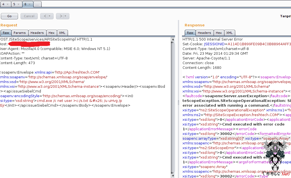The width and height of the screenshot is (291, 178).
Task: Select the Raw tab in the Request panel
Action: click(x=6, y=33)
